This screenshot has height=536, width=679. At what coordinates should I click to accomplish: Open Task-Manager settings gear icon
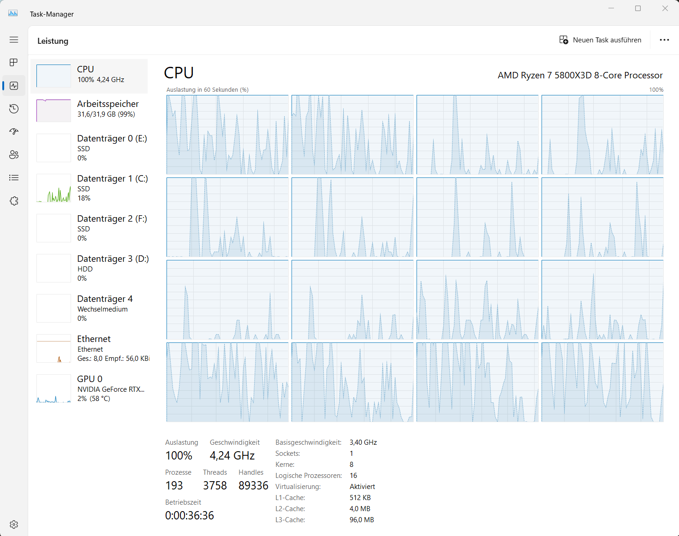[14, 524]
